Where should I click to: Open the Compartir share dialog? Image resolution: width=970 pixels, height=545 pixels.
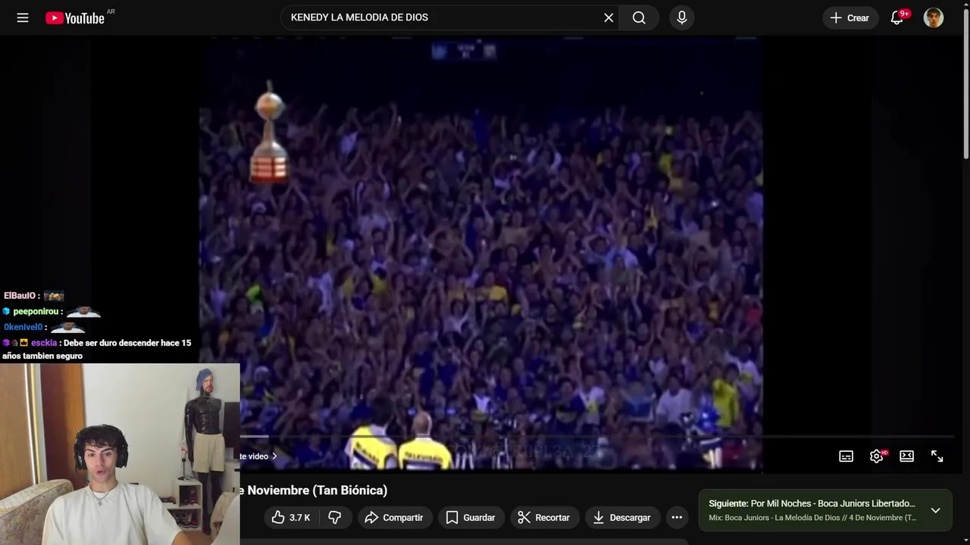point(393,517)
